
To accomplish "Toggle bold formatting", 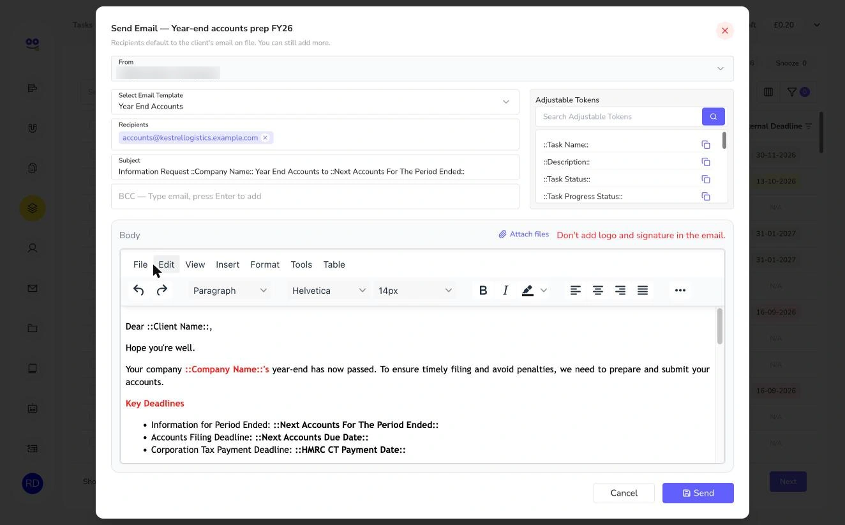I will click(x=483, y=291).
